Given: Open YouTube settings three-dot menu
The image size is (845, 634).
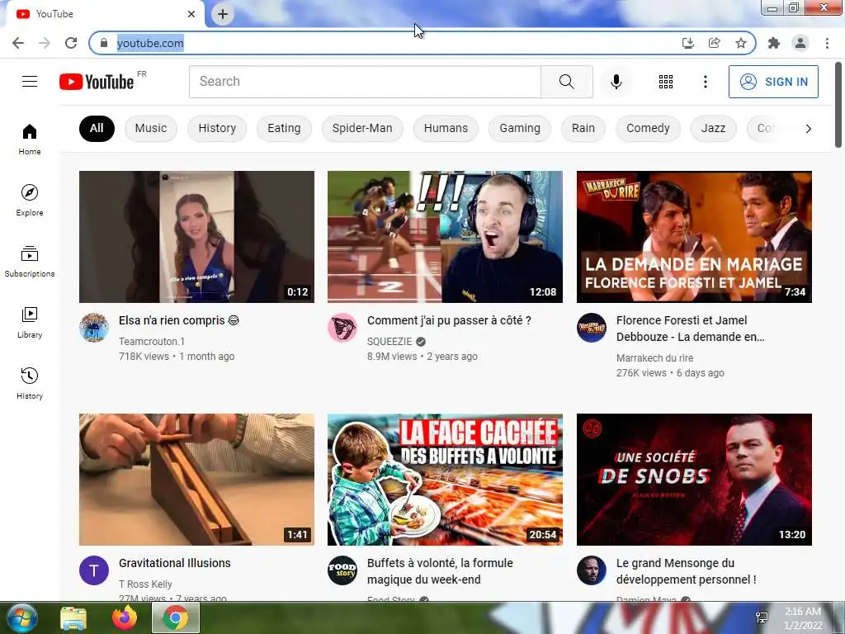Looking at the screenshot, I should coord(705,82).
